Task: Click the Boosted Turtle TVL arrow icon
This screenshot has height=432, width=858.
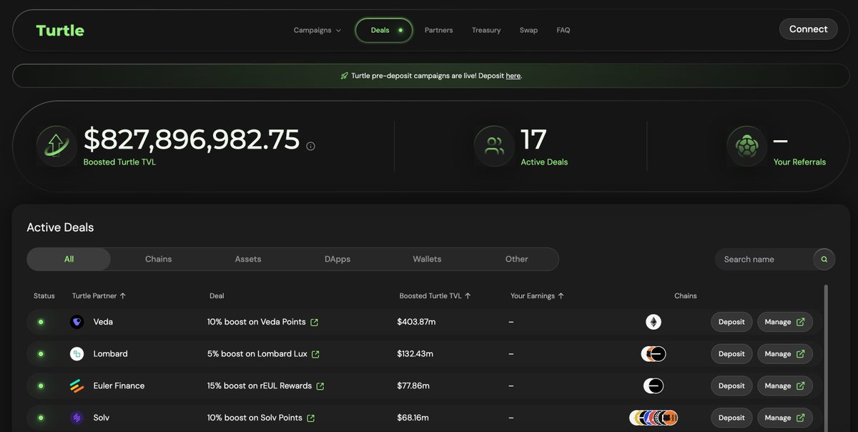Action: (56, 146)
